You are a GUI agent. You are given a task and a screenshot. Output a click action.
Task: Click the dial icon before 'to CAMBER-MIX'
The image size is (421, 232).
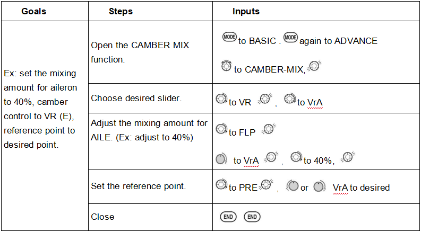[226, 67]
